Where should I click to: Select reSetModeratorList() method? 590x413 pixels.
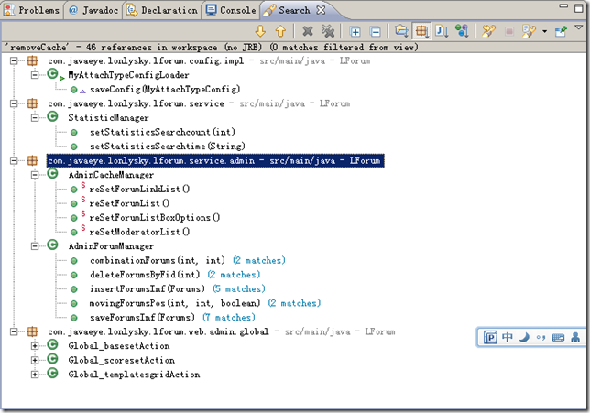click(139, 232)
